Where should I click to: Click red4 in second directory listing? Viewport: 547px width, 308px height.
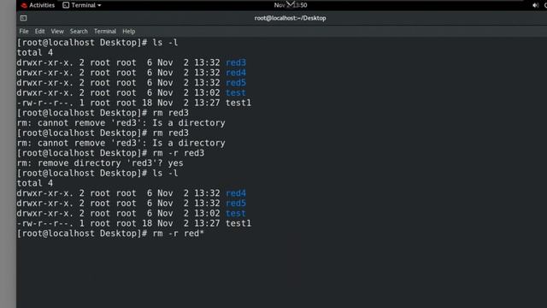(236, 193)
